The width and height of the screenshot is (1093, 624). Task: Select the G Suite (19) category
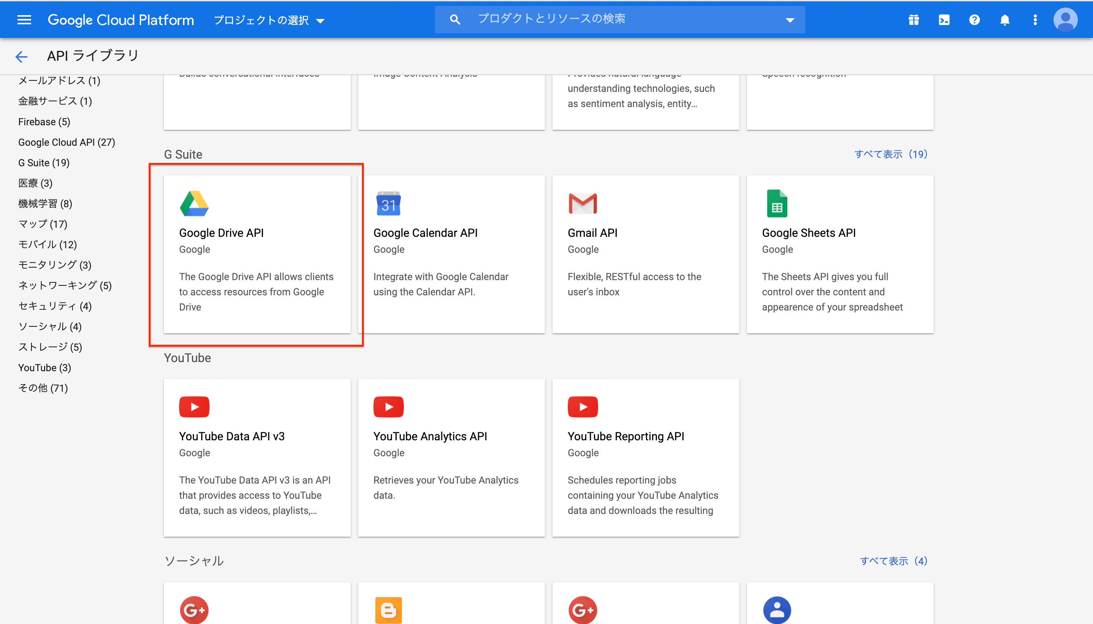pyautogui.click(x=43, y=162)
